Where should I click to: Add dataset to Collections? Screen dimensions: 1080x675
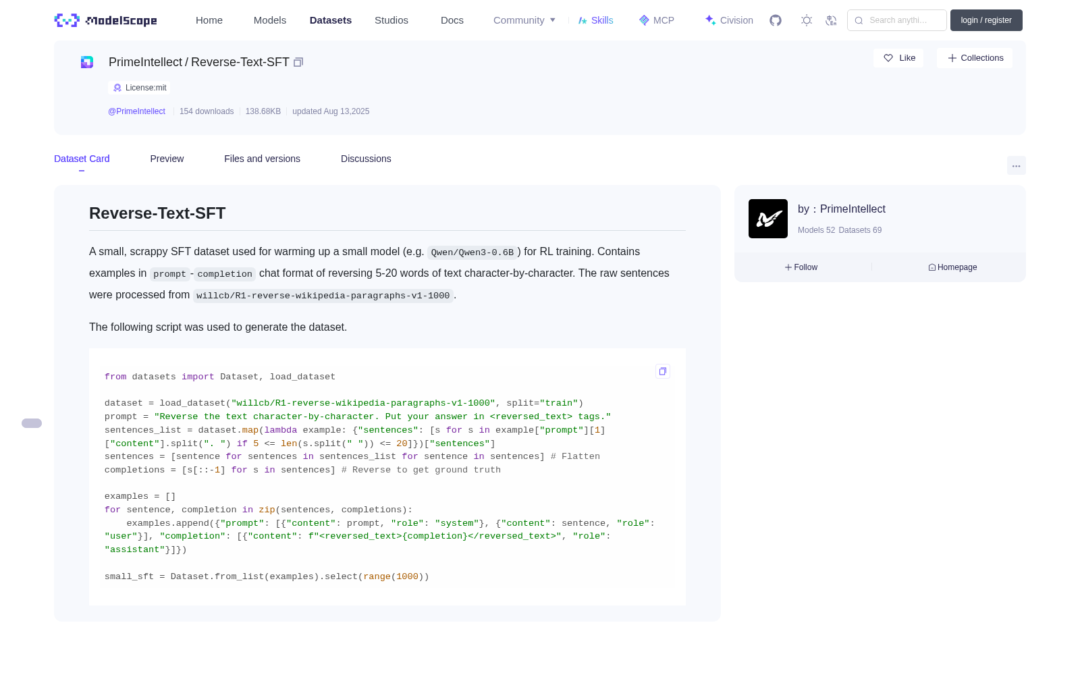pos(975,58)
